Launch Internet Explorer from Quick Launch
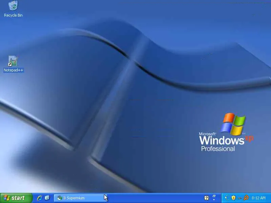The width and height of the screenshot is (271, 203). point(40,198)
